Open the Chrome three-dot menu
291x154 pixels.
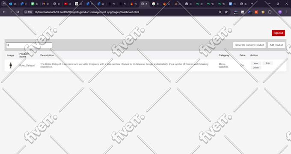(x=287, y=12)
